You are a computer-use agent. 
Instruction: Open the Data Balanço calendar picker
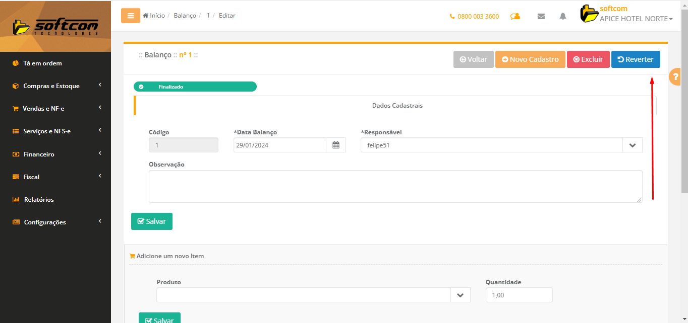point(336,145)
